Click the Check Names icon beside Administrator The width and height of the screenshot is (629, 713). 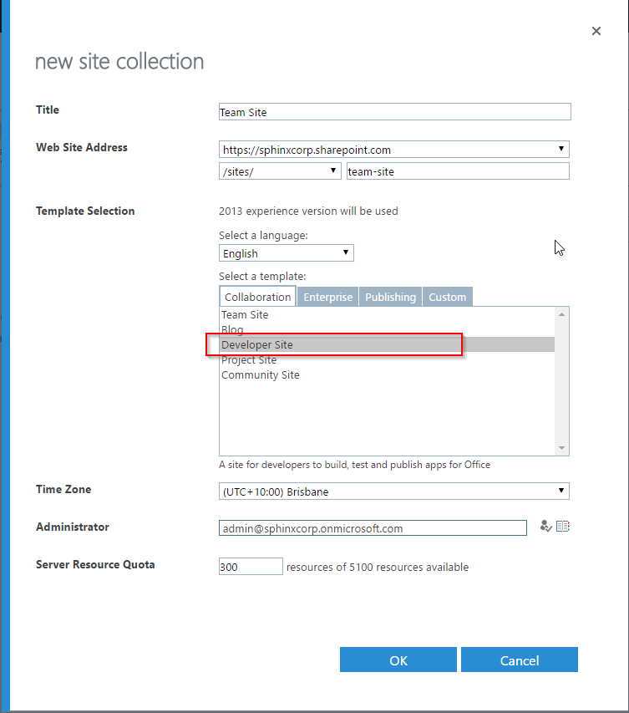point(545,527)
